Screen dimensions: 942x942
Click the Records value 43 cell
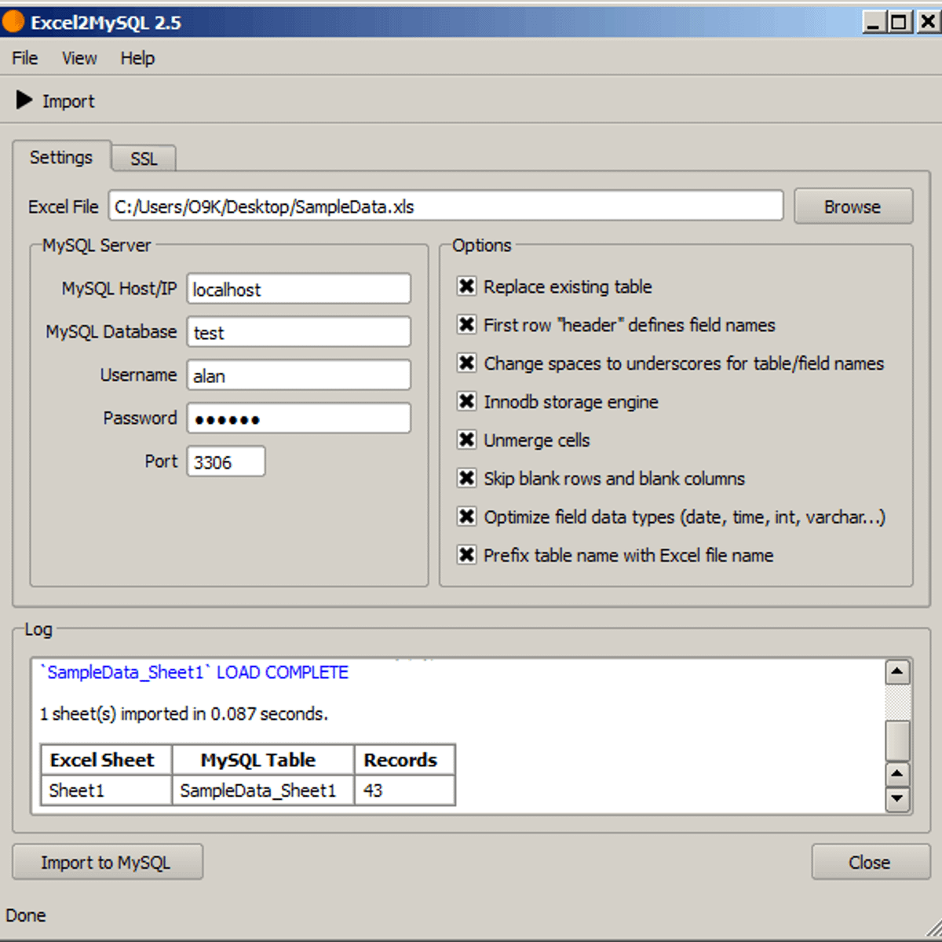point(405,790)
